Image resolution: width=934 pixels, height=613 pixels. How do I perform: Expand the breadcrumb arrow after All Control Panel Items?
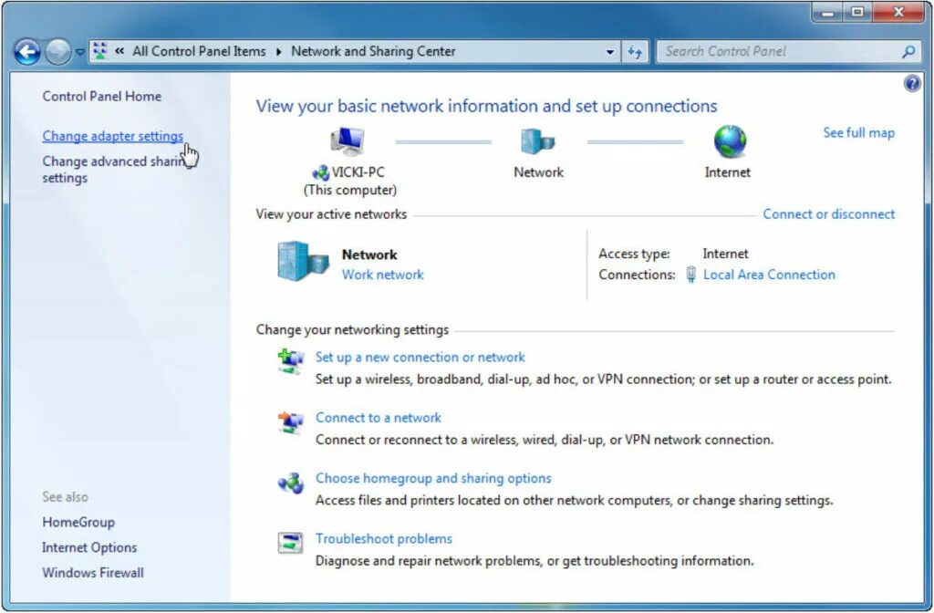tap(278, 52)
